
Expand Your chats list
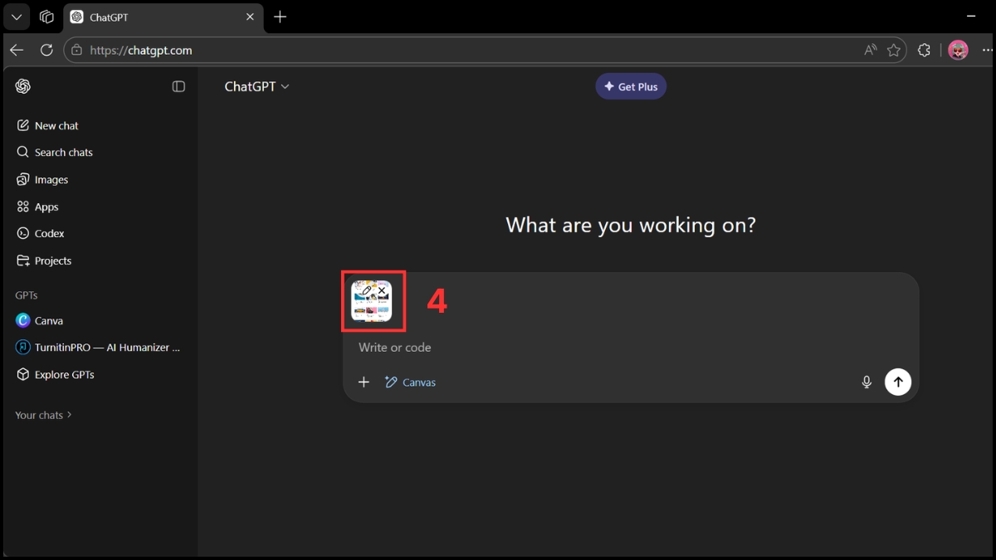(43, 415)
